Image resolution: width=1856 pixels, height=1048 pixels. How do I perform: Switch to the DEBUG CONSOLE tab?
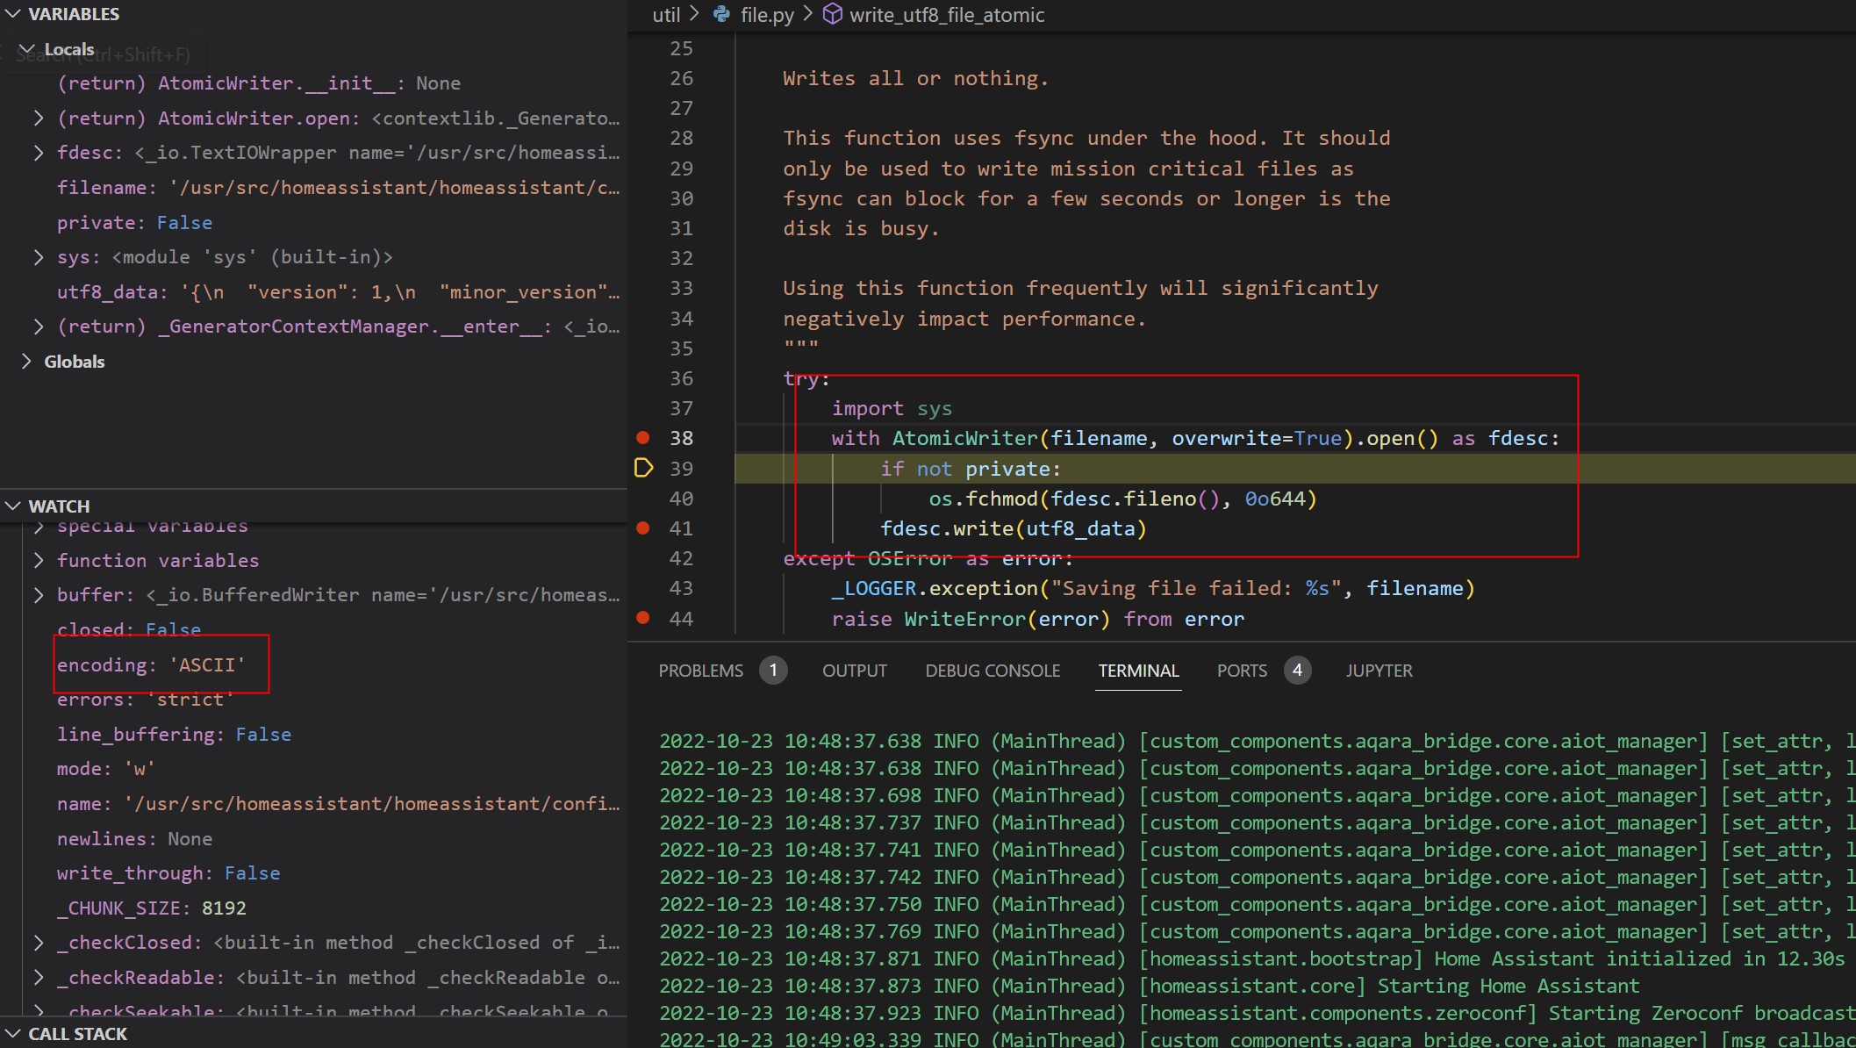pos(992,671)
